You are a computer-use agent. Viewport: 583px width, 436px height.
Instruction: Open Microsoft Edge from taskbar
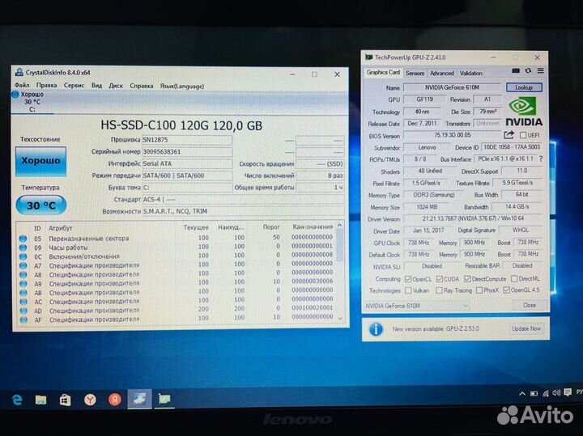(x=17, y=400)
